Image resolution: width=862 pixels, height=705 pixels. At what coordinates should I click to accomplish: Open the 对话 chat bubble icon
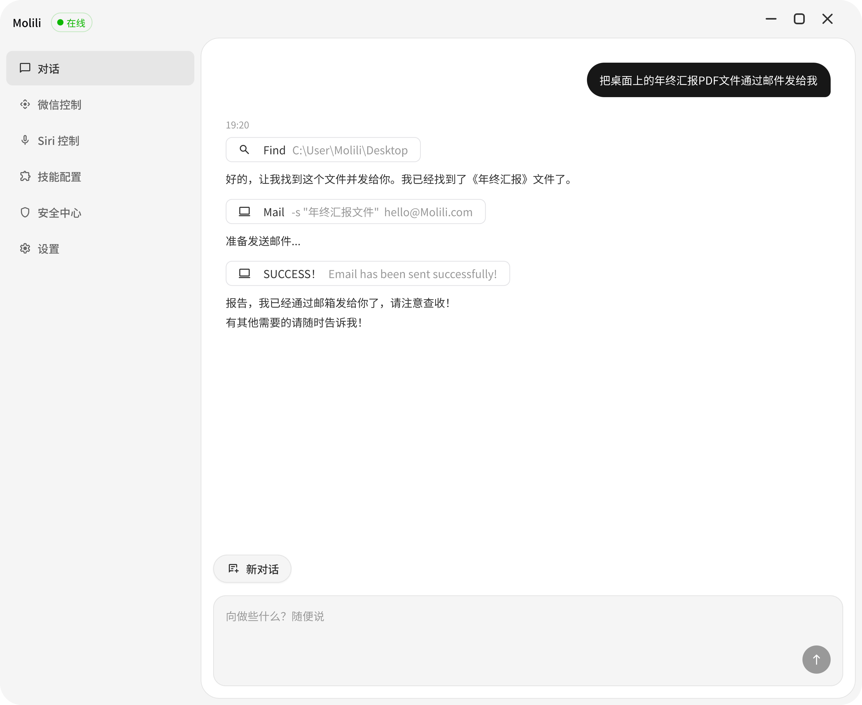click(25, 68)
